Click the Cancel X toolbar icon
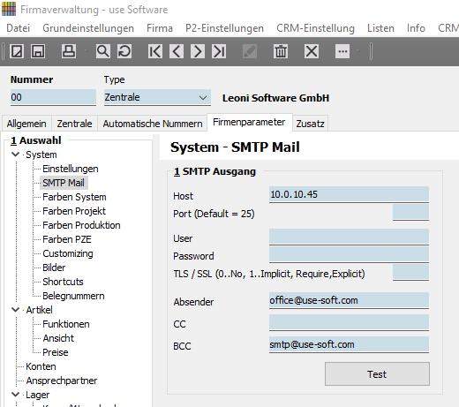Image resolution: width=459 pixels, height=407 pixels. (312, 51)
